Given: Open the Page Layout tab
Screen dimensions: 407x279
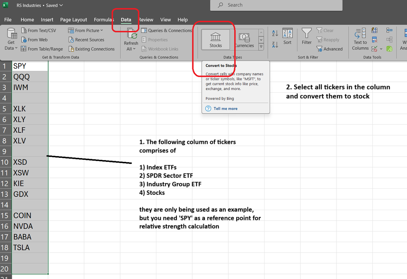Looking at the screenshot, I should (x=74, y=20).
